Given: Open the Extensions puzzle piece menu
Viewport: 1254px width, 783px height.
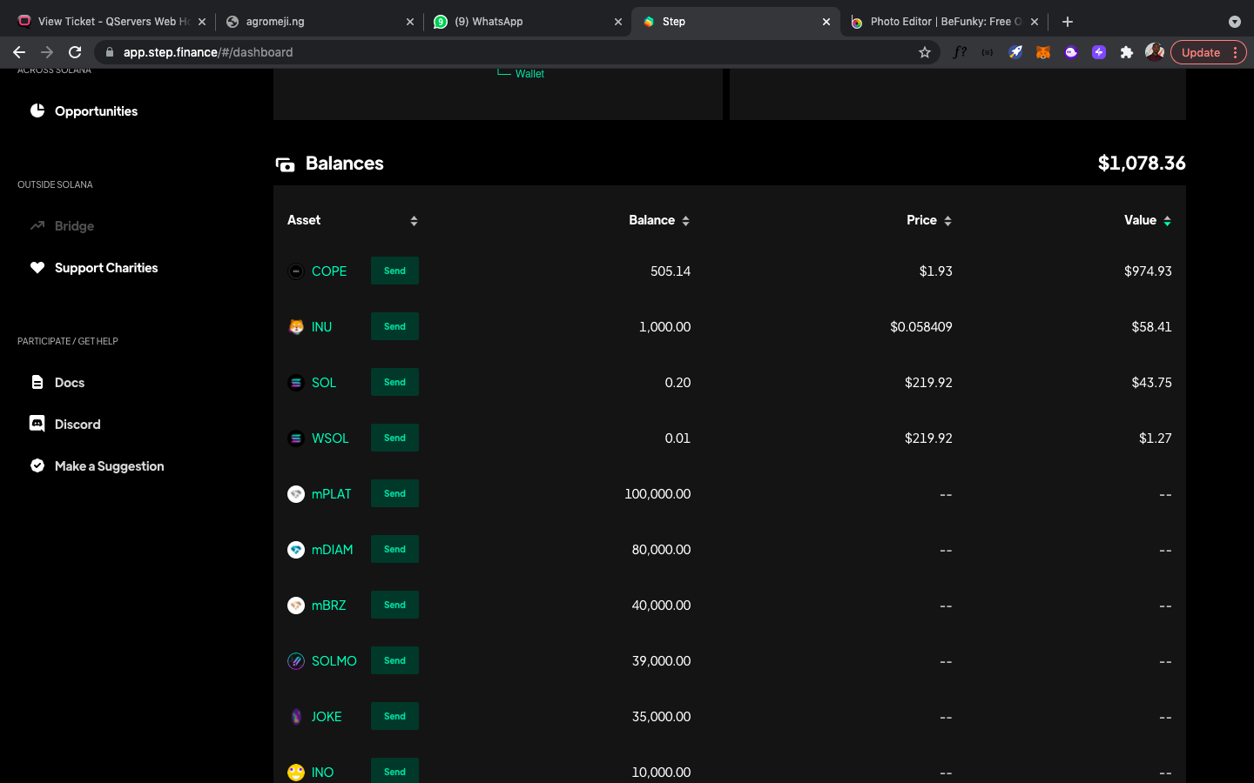Looking at the screenshot, I should coord(1127,52).
